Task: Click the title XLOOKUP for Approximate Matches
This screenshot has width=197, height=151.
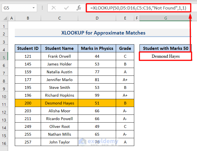Action: pyautogui.click(x=103, y=33)
